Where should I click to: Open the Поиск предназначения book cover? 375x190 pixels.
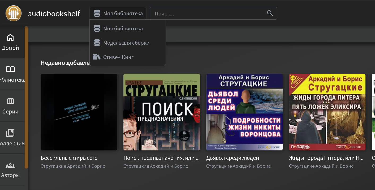(162, 112)
